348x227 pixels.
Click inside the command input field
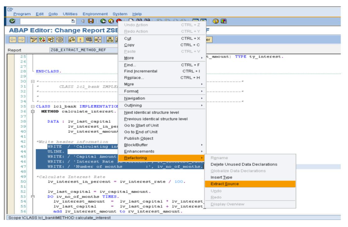(45, 21)
